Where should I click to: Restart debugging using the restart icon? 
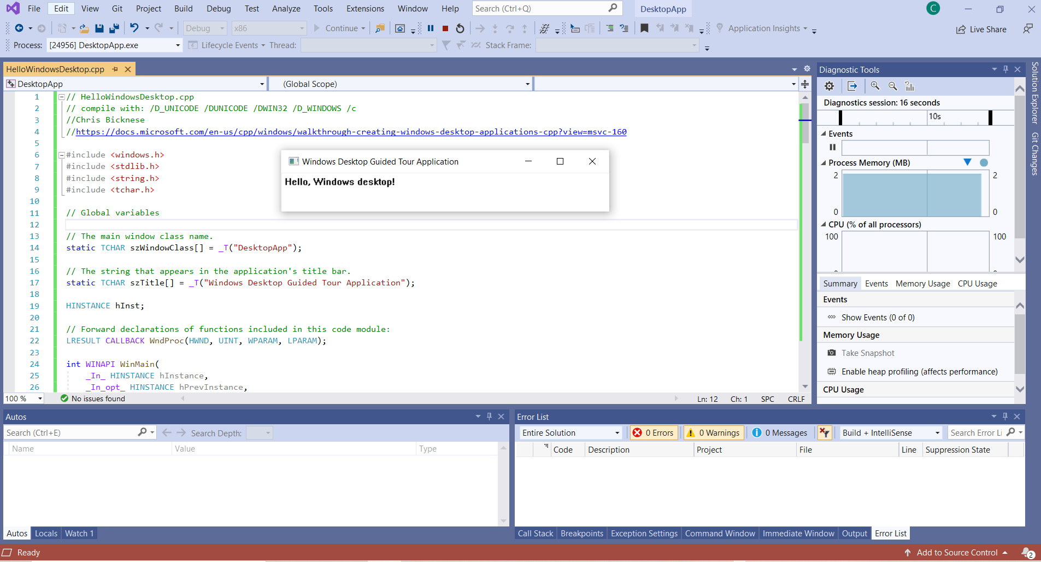(459, 28)
